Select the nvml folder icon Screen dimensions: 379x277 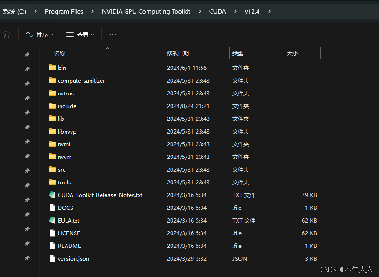point(52,144)
